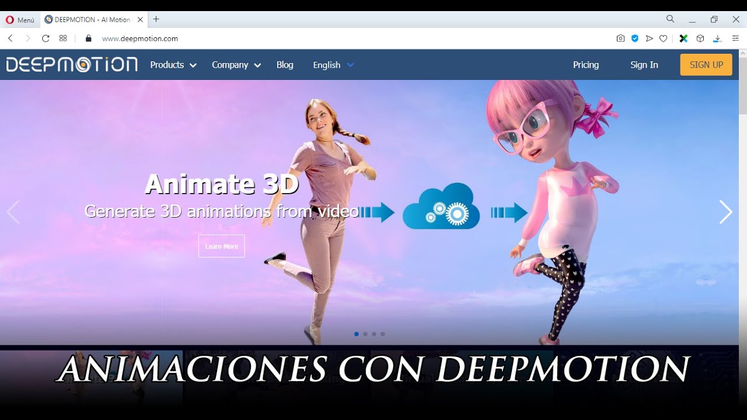The height and width of the screenshot is (420, 747).
Task: Take a snapshot with camera icon
Action: [x=620, y=38]
